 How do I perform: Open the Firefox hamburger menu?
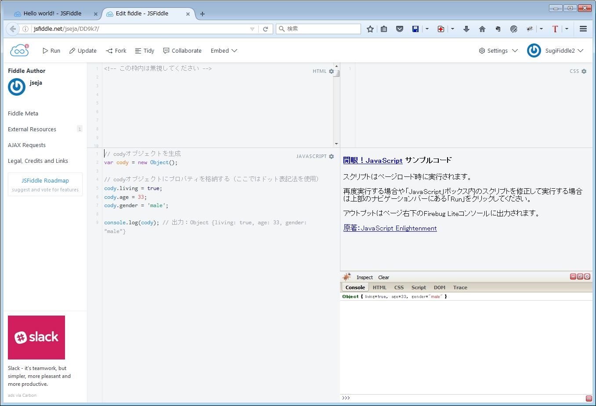coord(583,29)
